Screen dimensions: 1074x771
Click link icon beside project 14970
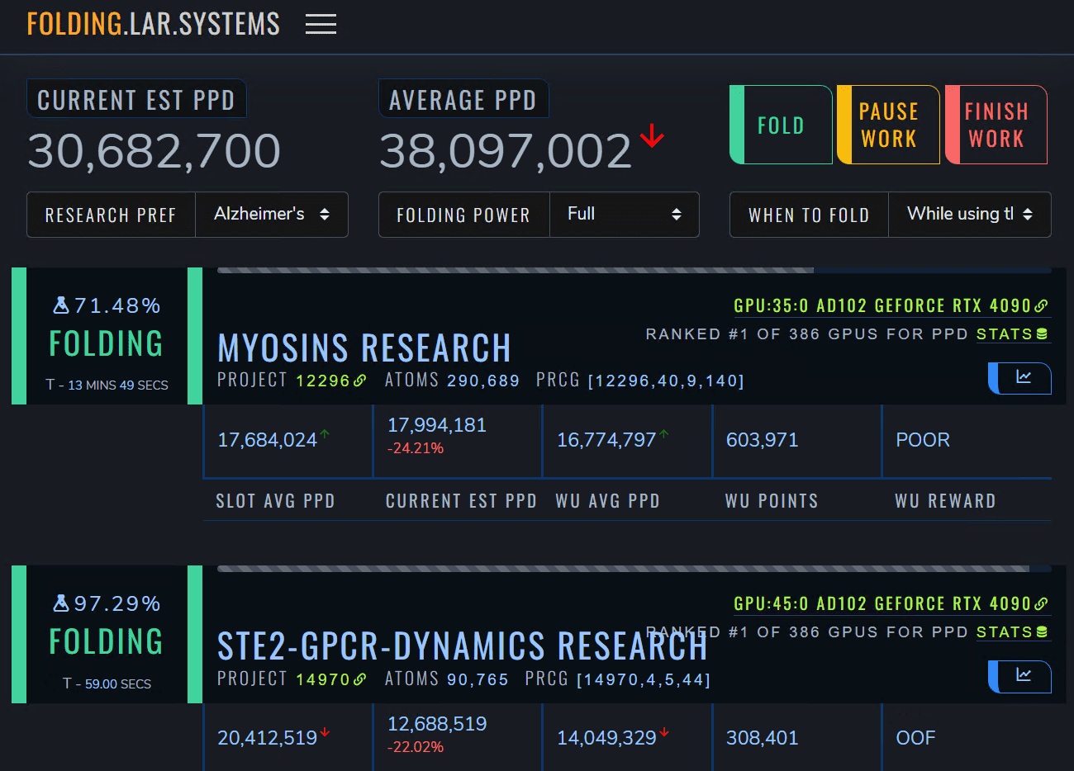pos(360,679)
